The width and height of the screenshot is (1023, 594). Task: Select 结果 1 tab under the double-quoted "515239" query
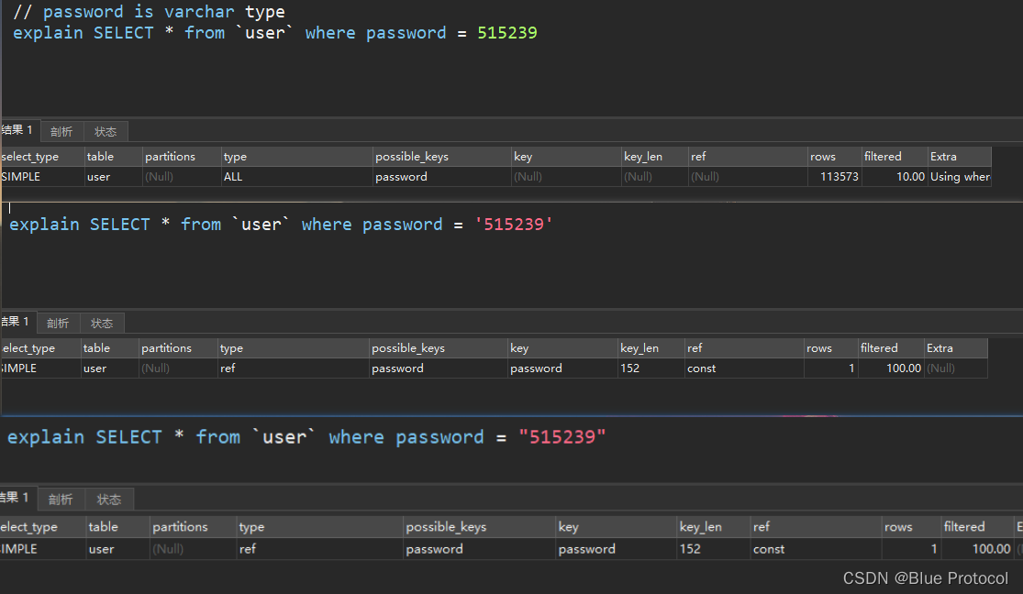coord(17,498)
